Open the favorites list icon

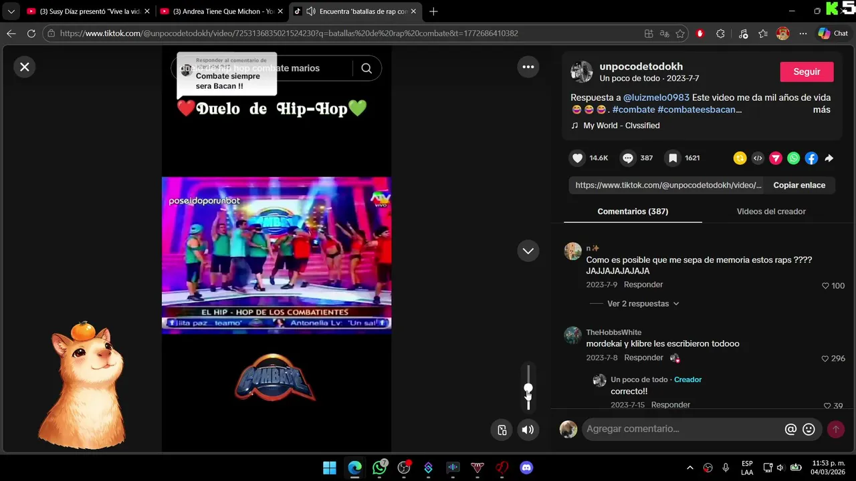pyautogui.click(x=763, y=33)
